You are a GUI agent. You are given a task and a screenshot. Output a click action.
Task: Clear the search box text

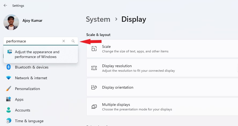coord(64,41)
